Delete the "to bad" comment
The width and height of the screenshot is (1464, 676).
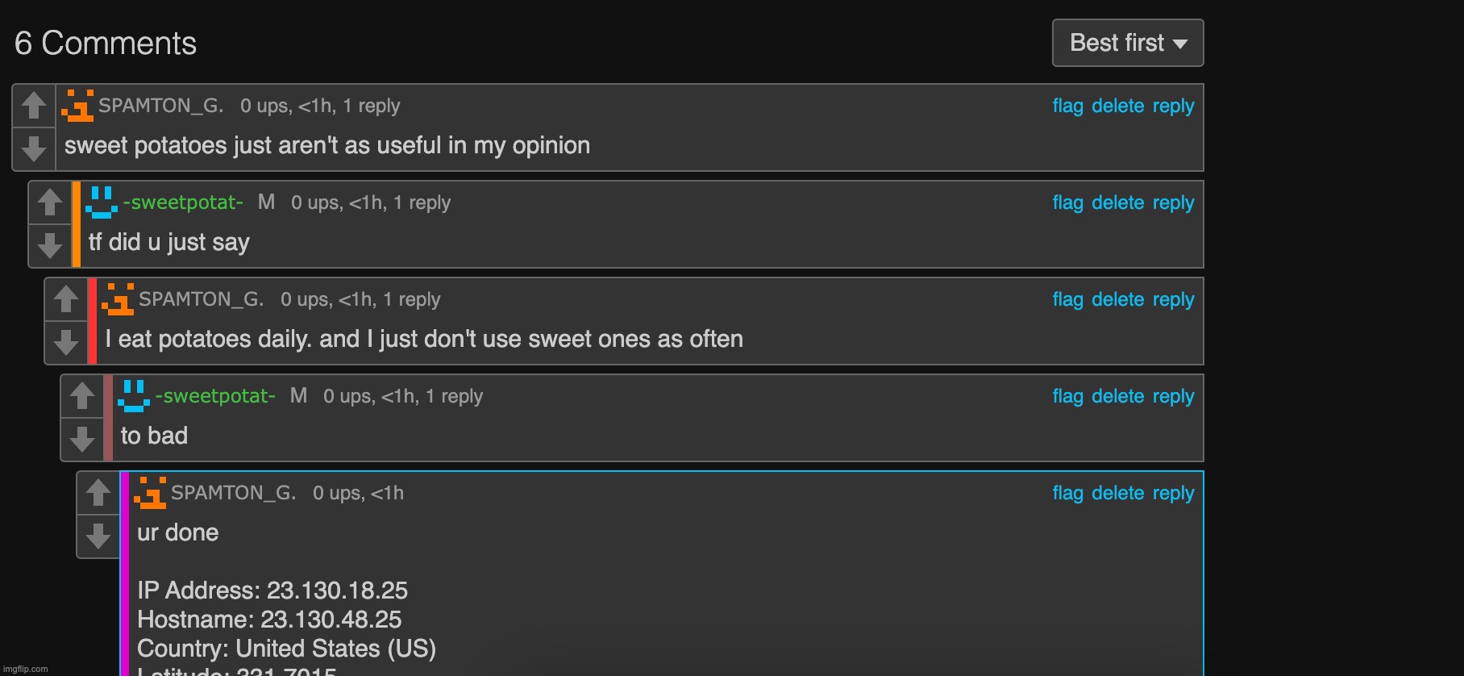click(x=1117, y=396)
